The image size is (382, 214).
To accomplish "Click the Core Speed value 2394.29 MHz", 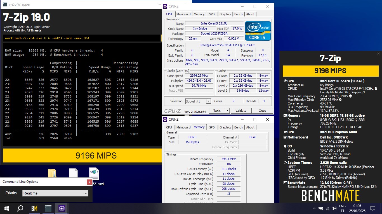I will (199, 76).
